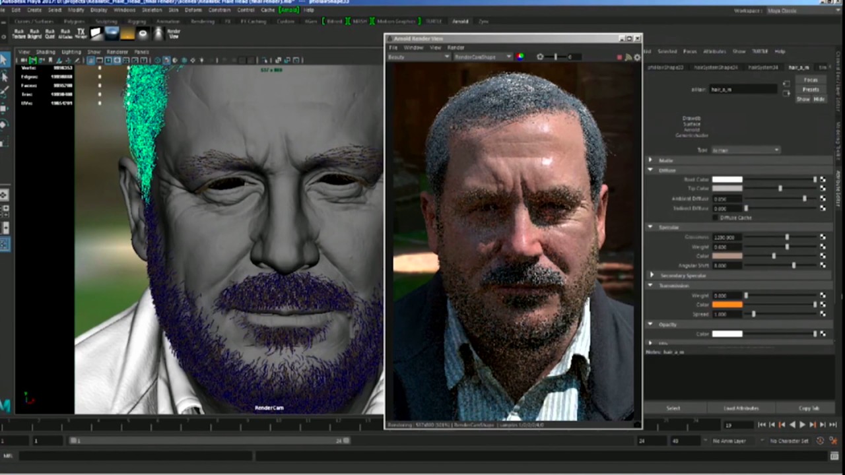Open Arnold Render View settings gear
845x475 pixels.
pos(637,57)
